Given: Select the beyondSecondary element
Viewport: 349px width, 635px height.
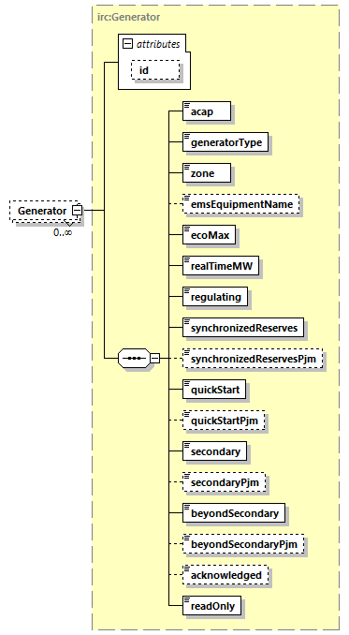Looking at the screenshot, I should [234, 513].
